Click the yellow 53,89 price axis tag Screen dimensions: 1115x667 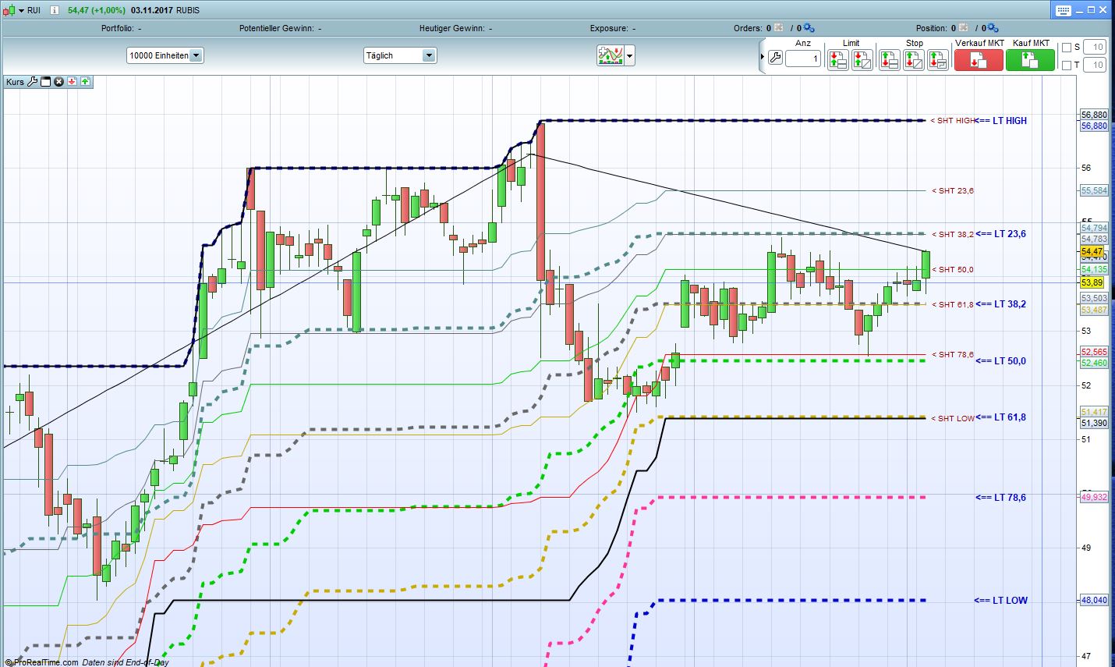tap(1092, 282)
